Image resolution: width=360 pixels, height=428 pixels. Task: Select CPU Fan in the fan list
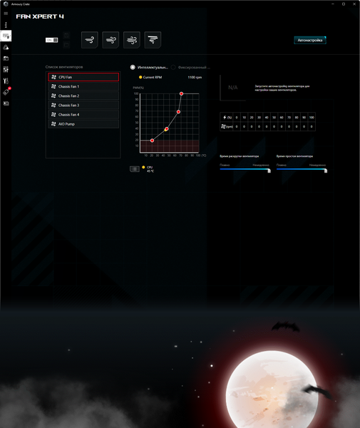pos(83,77)
